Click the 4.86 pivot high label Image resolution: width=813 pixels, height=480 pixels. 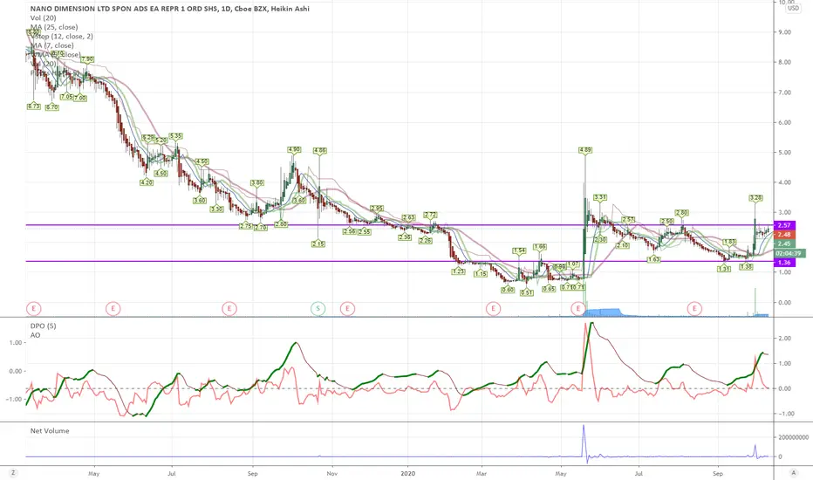click(319, 150)
